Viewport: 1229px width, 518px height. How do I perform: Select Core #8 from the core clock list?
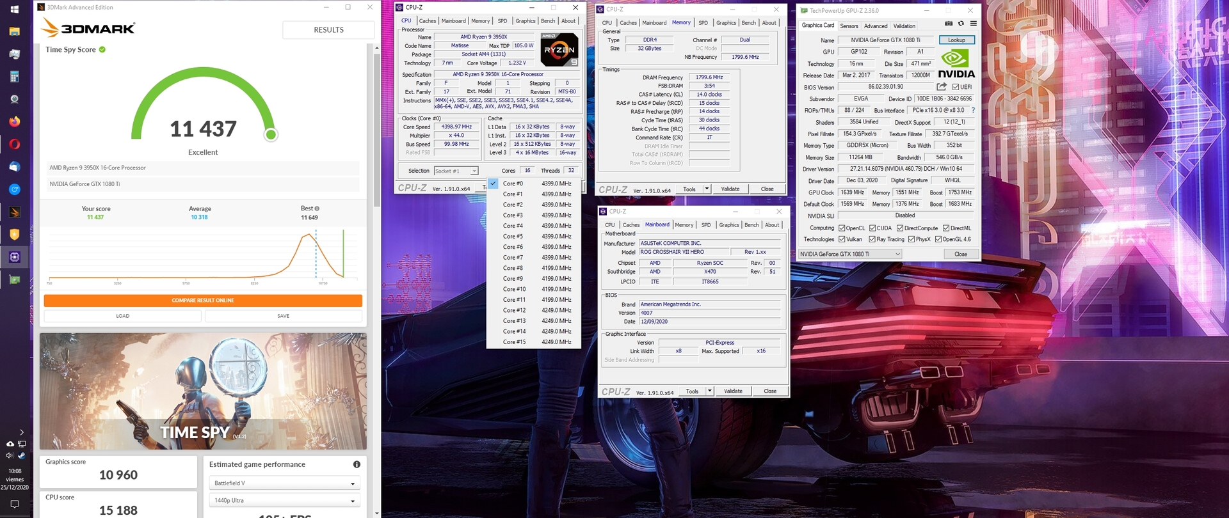pos(534,268)
